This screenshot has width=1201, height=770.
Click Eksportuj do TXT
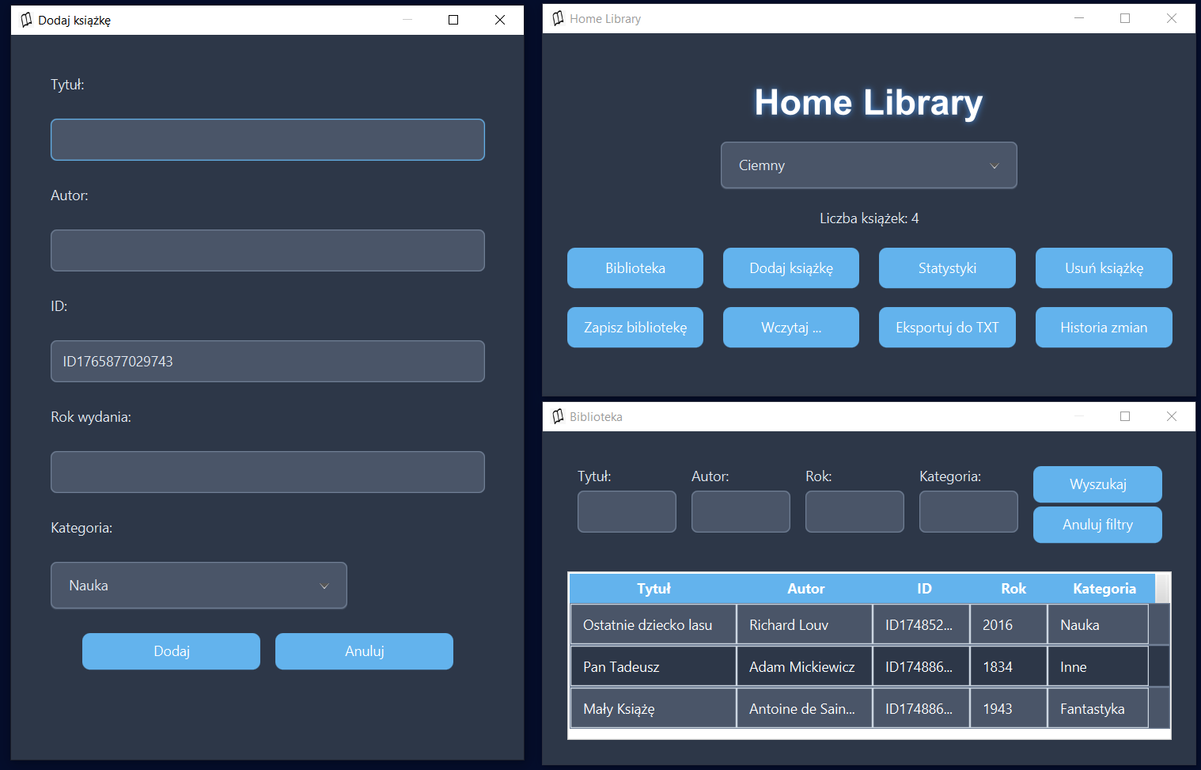pos(946,328)
